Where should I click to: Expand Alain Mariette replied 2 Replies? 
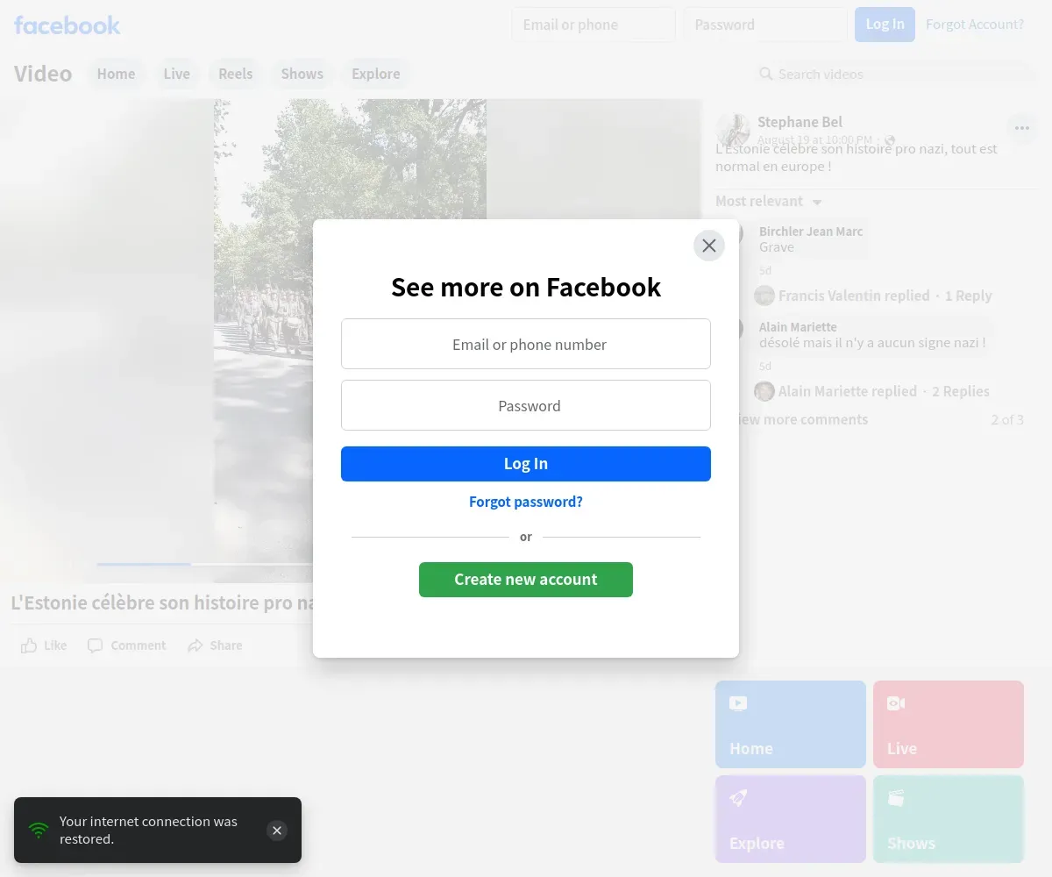click(884, 391)
